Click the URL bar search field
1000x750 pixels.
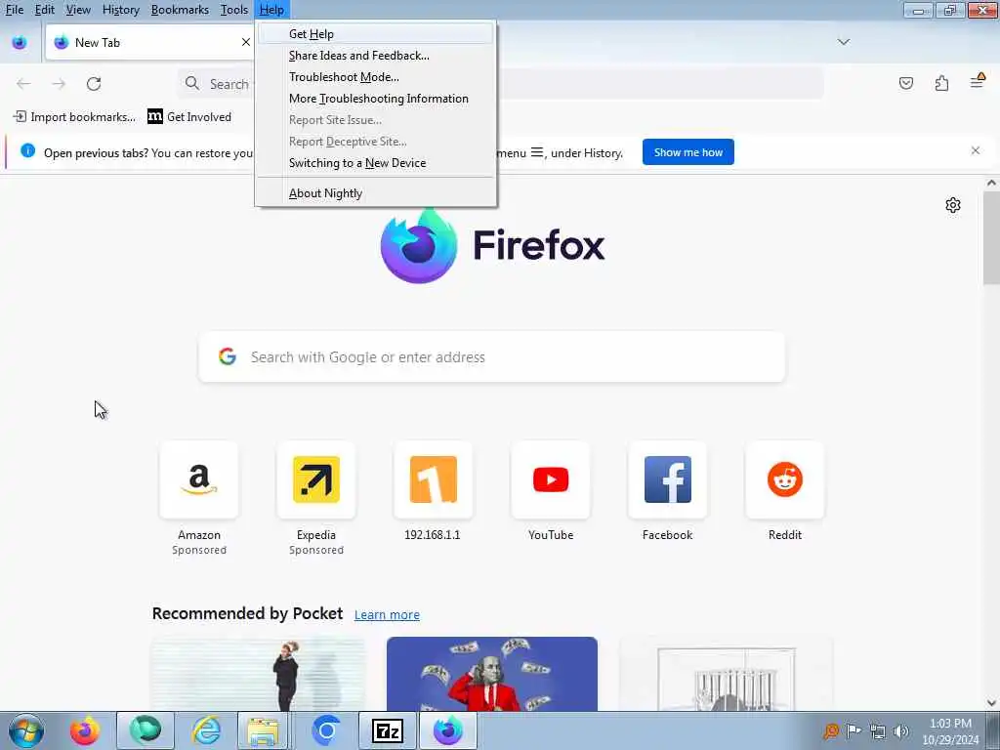(501, 84)
